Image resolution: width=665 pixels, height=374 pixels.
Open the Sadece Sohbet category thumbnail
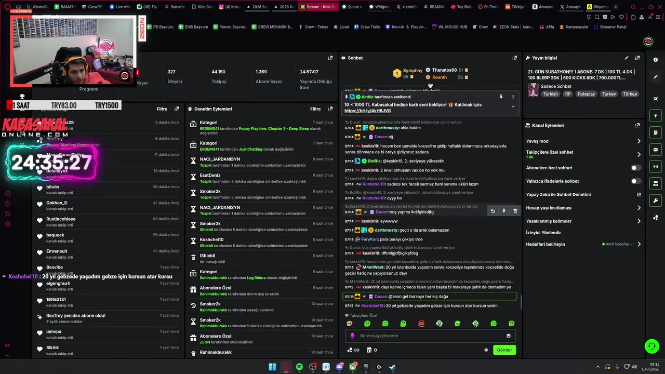[533, 90]
